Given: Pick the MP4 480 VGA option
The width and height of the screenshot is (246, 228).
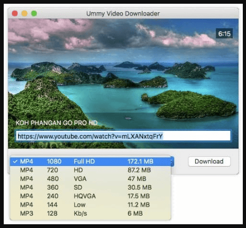Looking at the screenshot, I should tap(90, 179).
